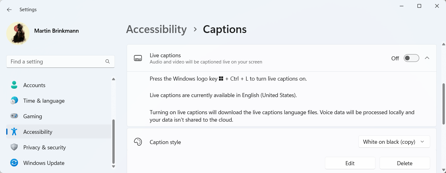446x173 pixels.
Task: Click the Accounts person icon
Action: click(14, 85)
